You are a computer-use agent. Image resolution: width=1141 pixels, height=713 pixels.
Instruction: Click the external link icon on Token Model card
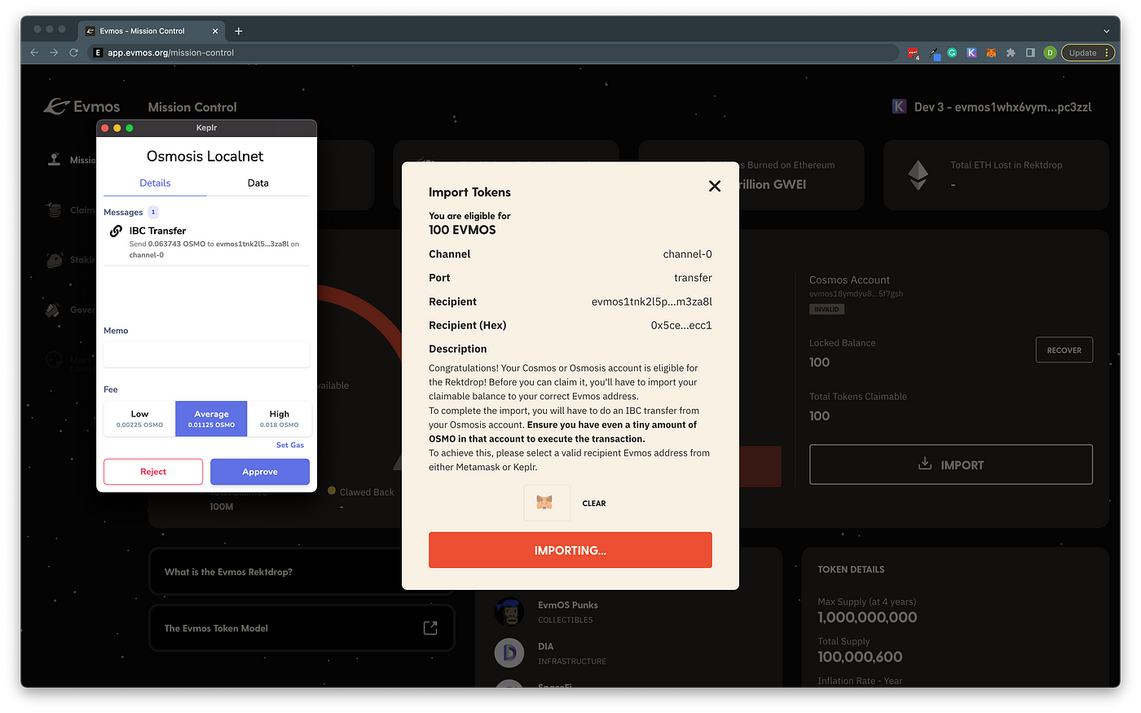(430, 627)
